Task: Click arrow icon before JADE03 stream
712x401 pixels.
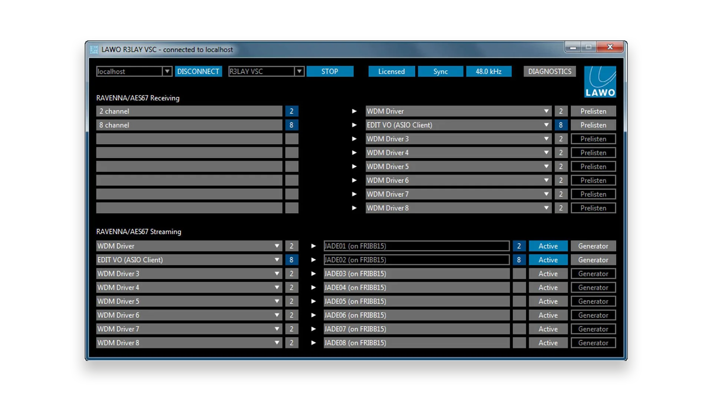Action: [313, 274]
